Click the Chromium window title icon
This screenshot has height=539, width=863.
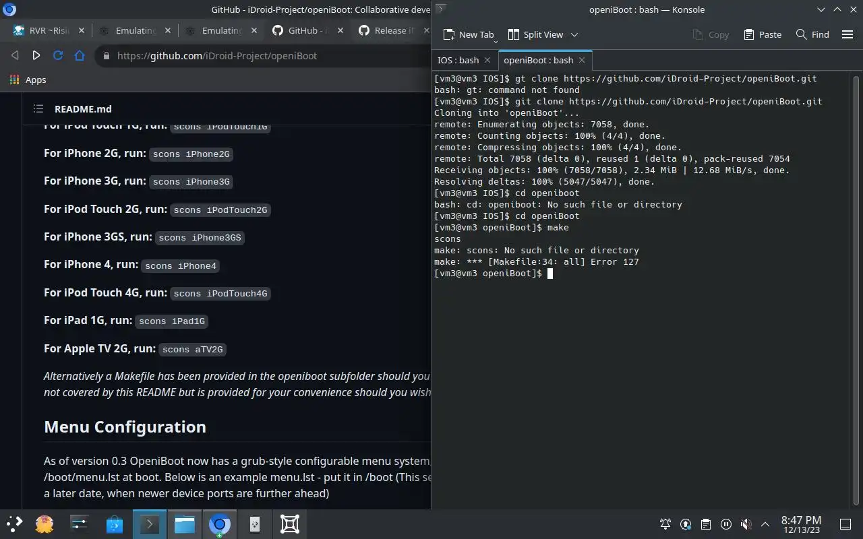coord(9,9)
